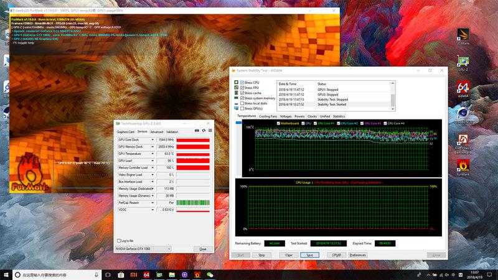Enable Stress GPU(s) checkbox
The width and height of the screenshot is (498, 280).
(x=242, y=108)
